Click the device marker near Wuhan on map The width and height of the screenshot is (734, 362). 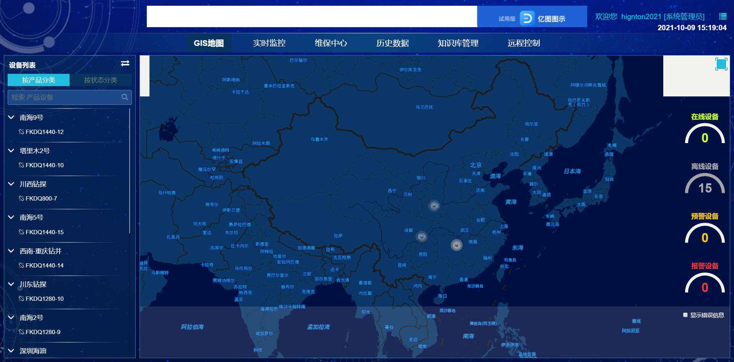tap(456, 245)
